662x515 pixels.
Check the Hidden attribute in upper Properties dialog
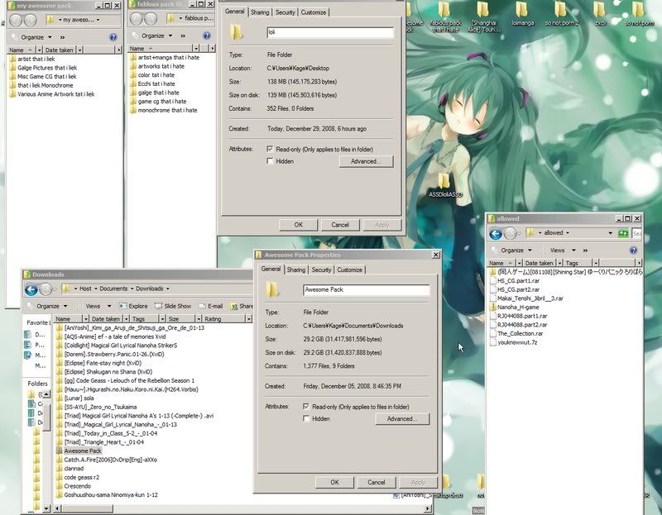coord(271,161)
